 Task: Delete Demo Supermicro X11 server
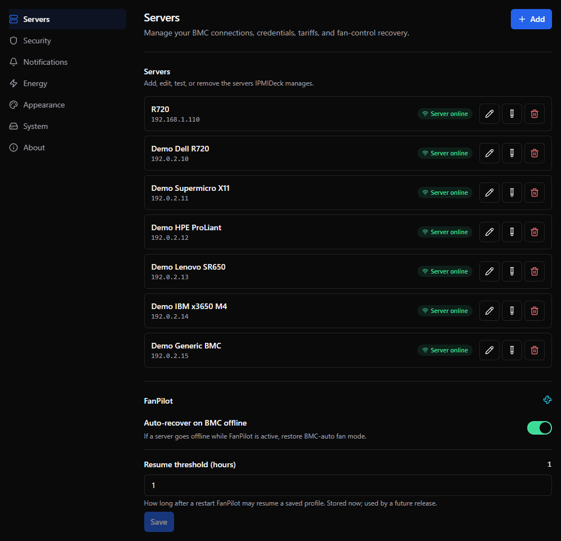click(534, 193)
